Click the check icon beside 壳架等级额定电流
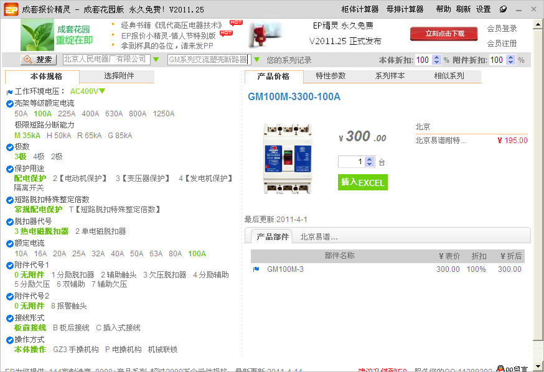 pyautogui.click(x=10, y=103)
